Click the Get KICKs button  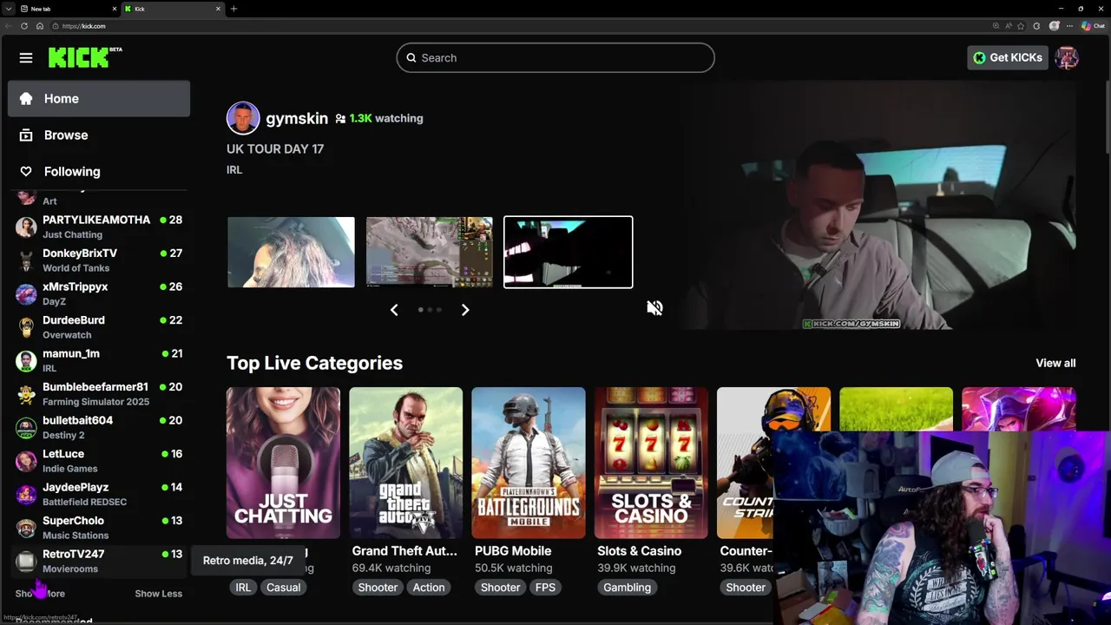point(1008,58)
